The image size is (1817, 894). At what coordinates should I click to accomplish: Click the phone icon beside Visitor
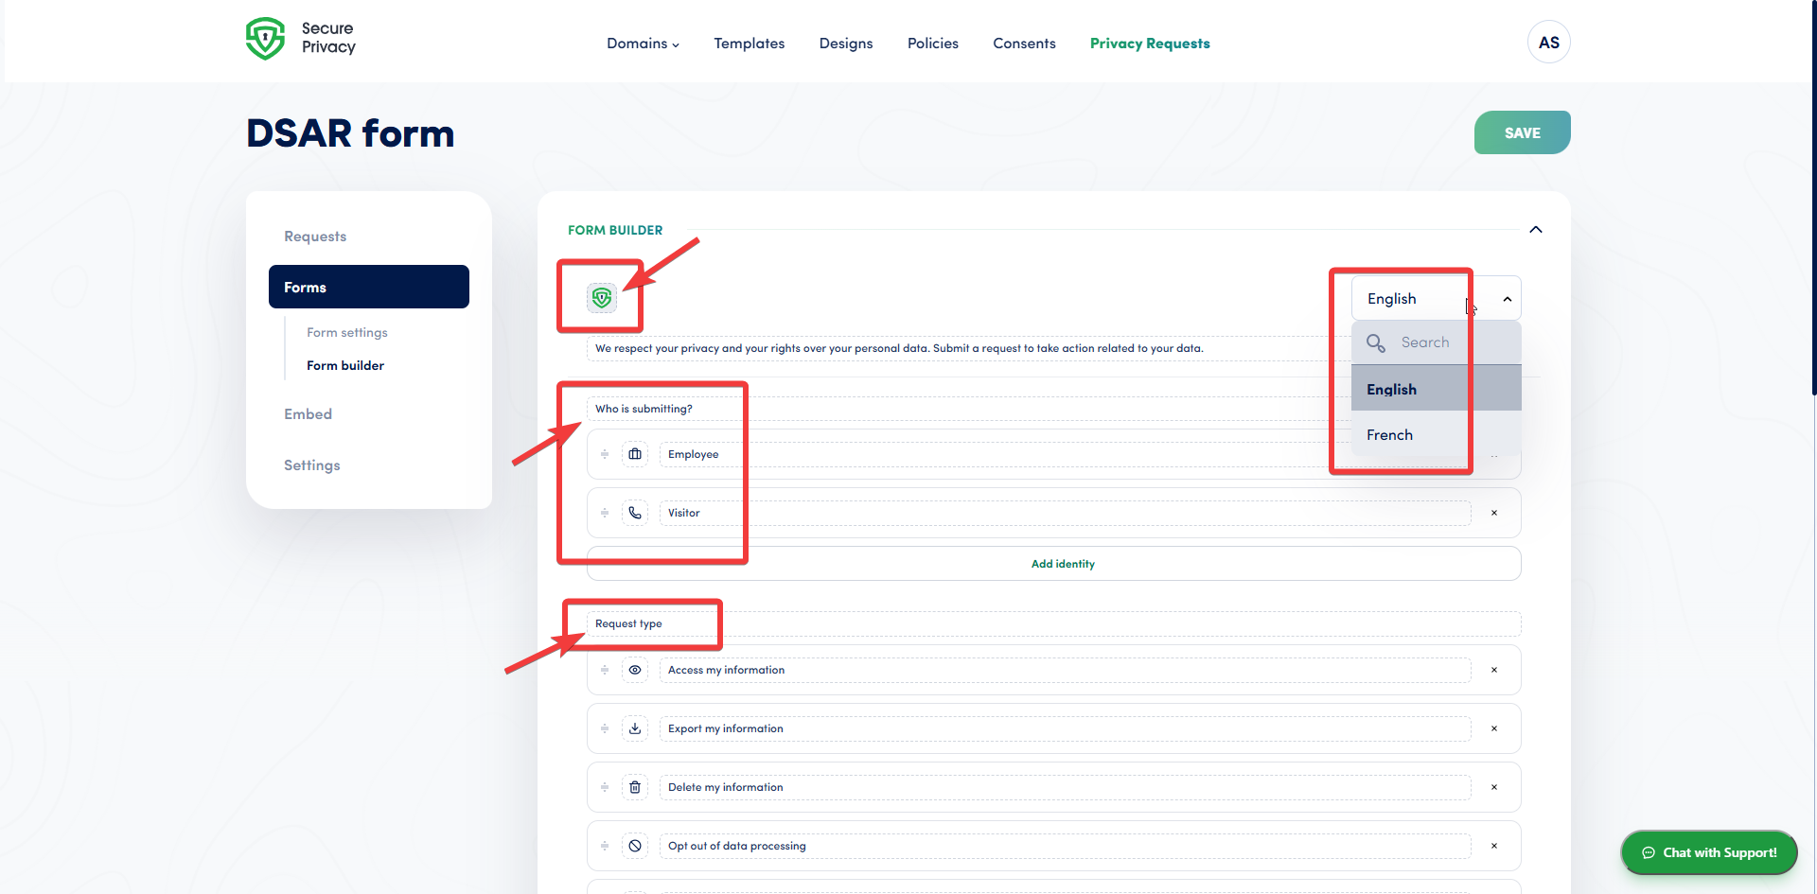point(635,513)
